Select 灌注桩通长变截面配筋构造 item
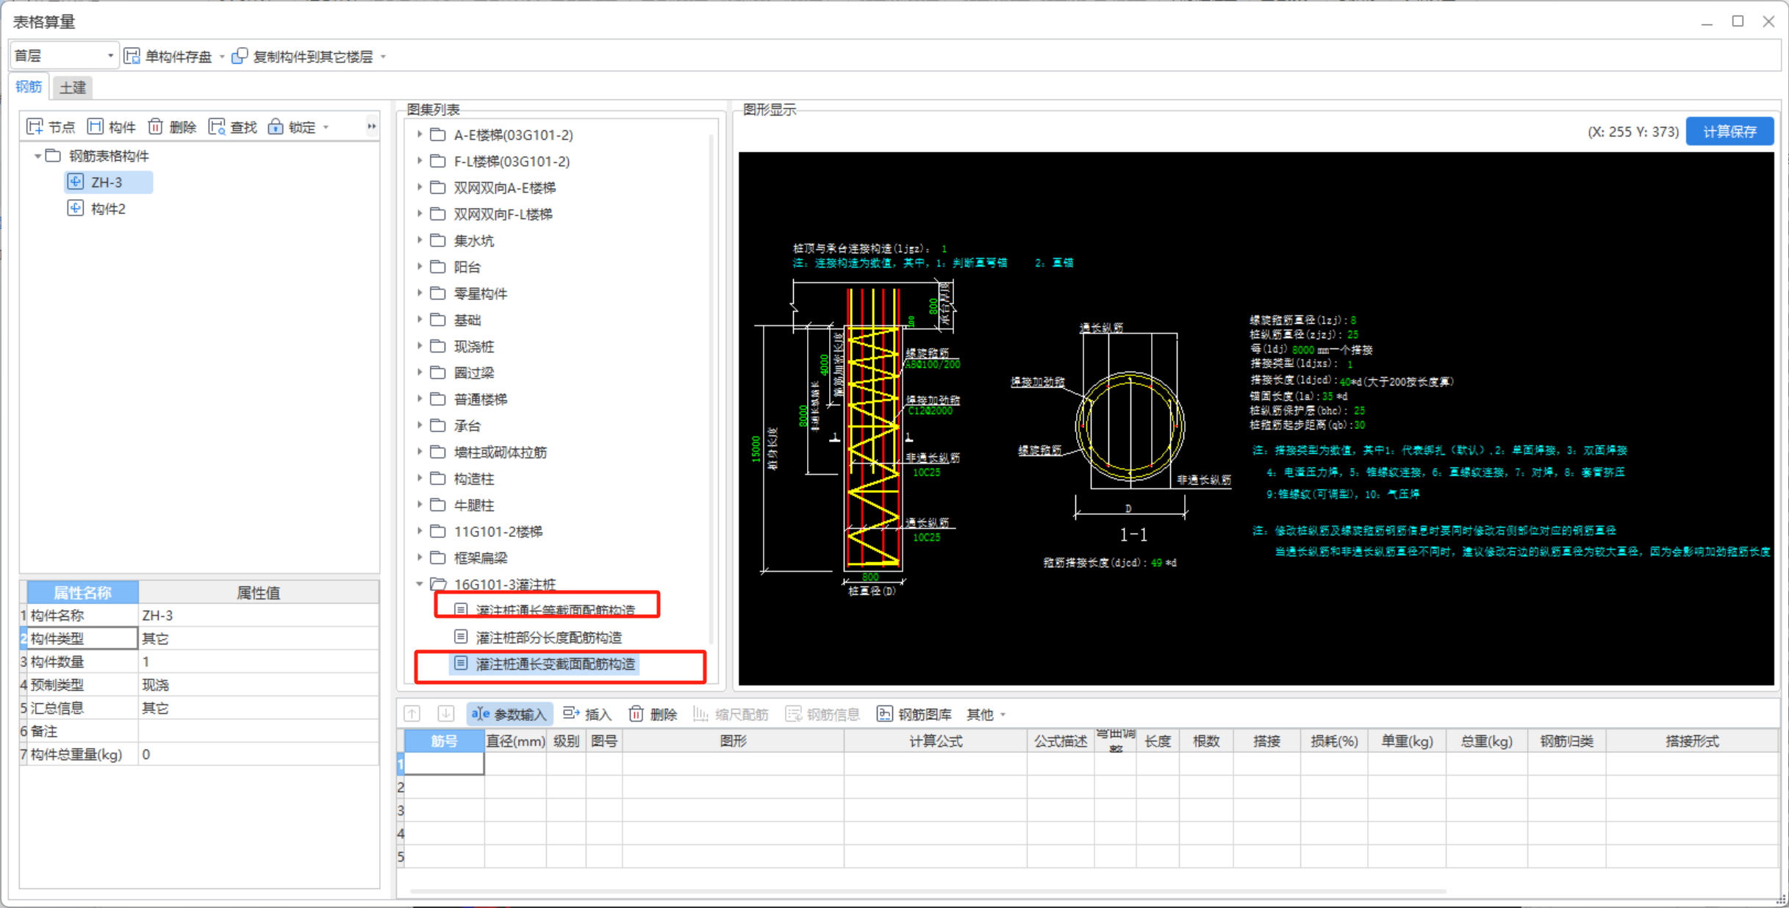Image resolution: width=1789 pixels, height=908 pixels. coord(545,664)
